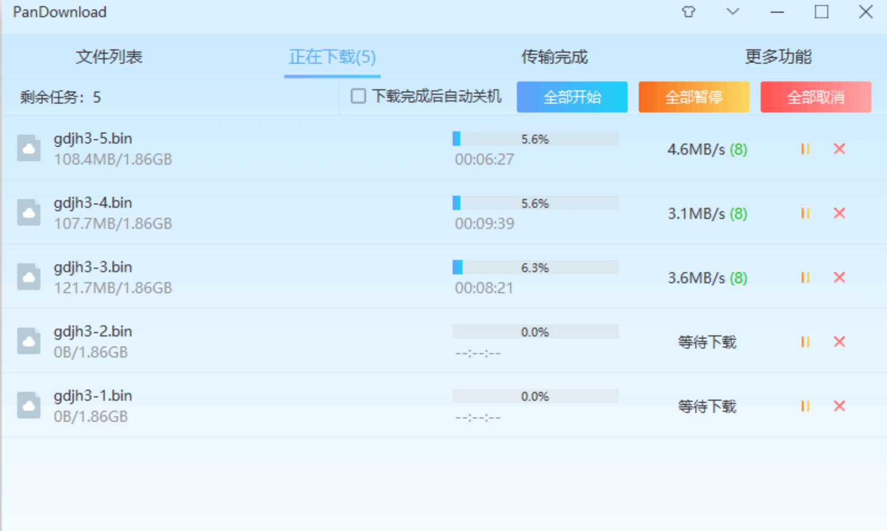Click the 全部取消 button
Image resolution: width=887 pixels, height=531 pixels.
pyautogui.click(x=816, y=97)
